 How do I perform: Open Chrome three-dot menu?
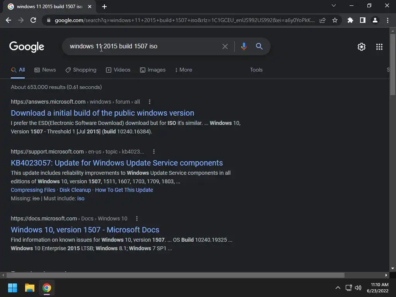click(387, 20)
